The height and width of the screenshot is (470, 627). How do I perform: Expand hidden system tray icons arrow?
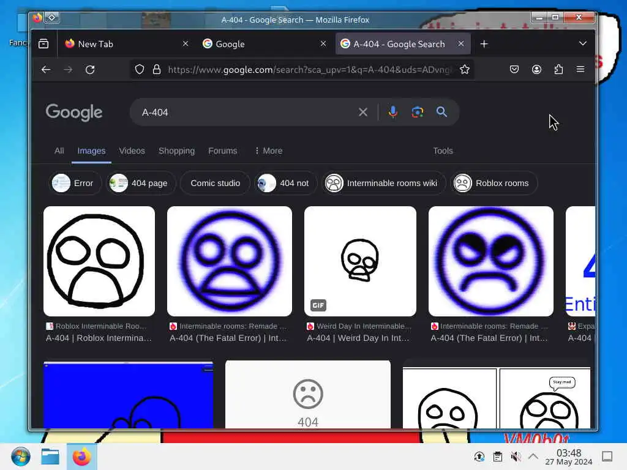coord(533,456)
